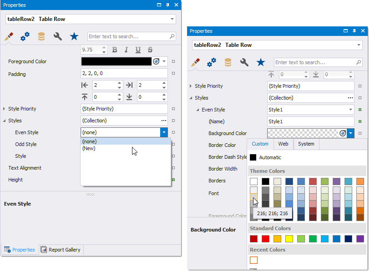Pick the yellow standard color swatch
Viewport: 370px width, 272px height.
coord(289,238)
